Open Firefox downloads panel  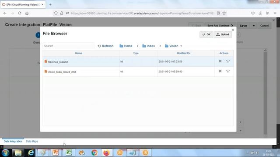pos(260,13)
